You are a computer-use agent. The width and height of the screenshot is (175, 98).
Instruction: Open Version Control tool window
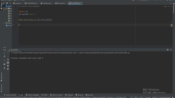(x=10, y=95)
